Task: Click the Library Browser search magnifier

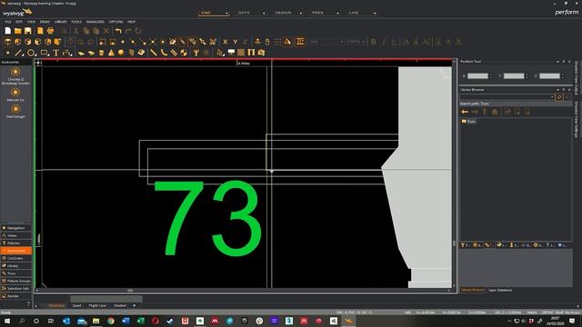Action: pos(559,97)
